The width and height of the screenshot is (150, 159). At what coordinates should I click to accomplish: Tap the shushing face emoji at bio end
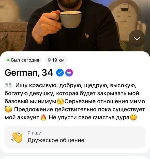tap(133, 117)
